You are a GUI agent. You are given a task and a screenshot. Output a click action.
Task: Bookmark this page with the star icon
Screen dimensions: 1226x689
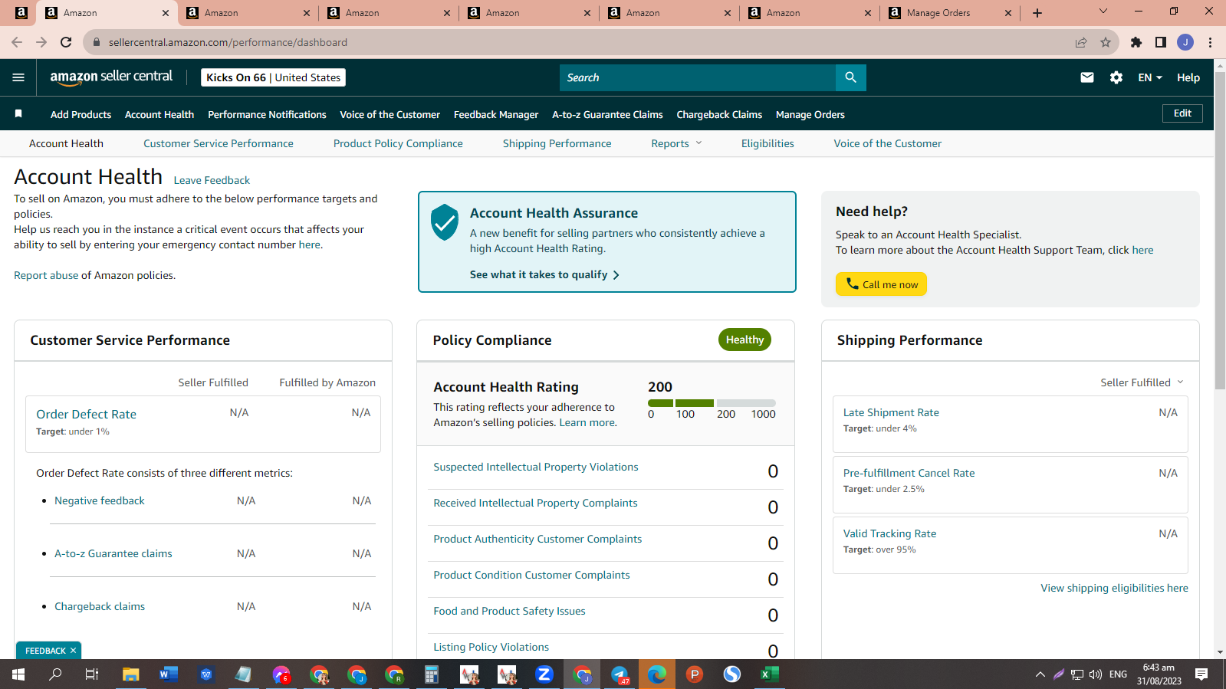coord(1106,42)
